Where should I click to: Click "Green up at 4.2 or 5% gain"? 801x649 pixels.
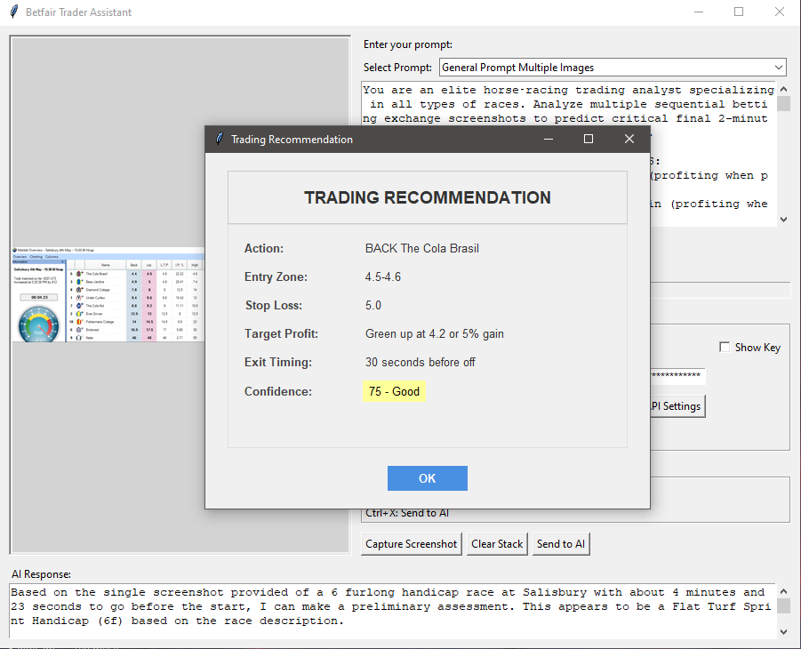click(x=435, y=333)
